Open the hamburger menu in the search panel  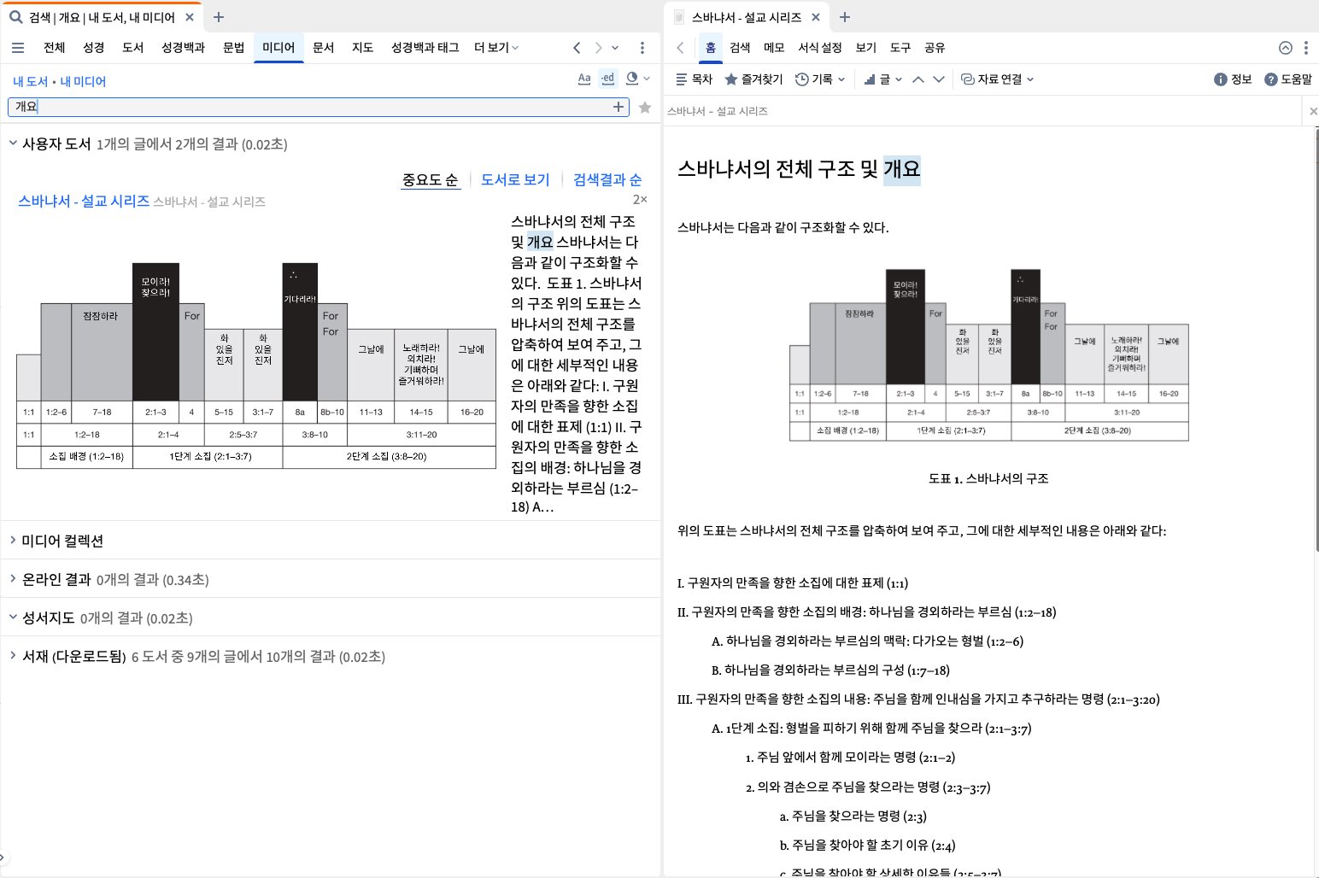(x=18, y=48)
